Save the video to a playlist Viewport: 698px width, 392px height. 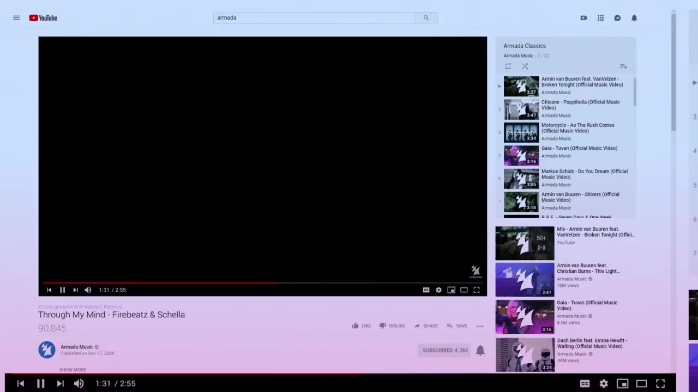pyautogui.click(x=457, y=326)
